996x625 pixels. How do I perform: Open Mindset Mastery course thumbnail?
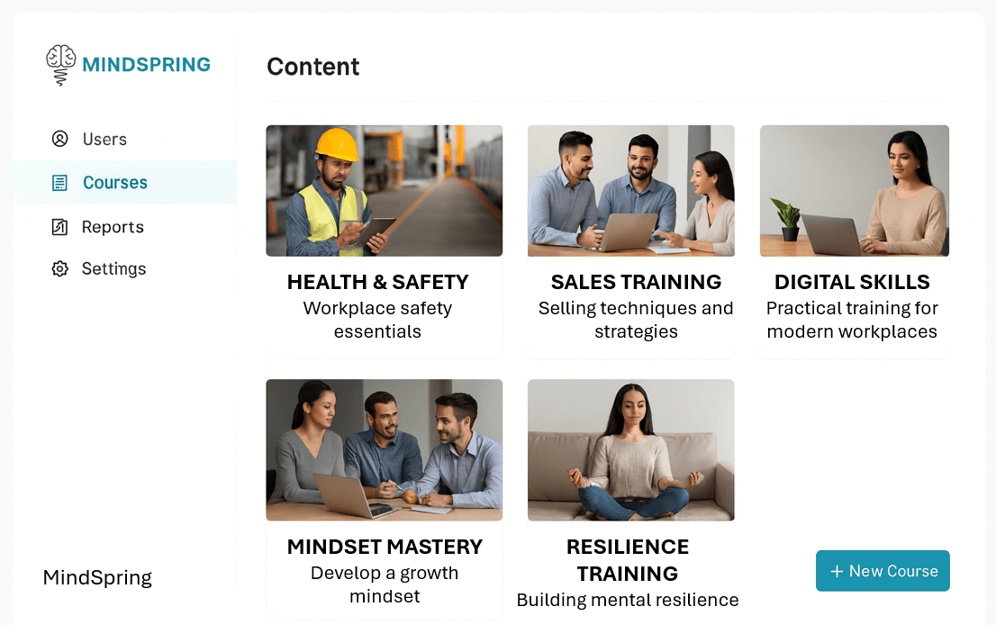point(385,449)
